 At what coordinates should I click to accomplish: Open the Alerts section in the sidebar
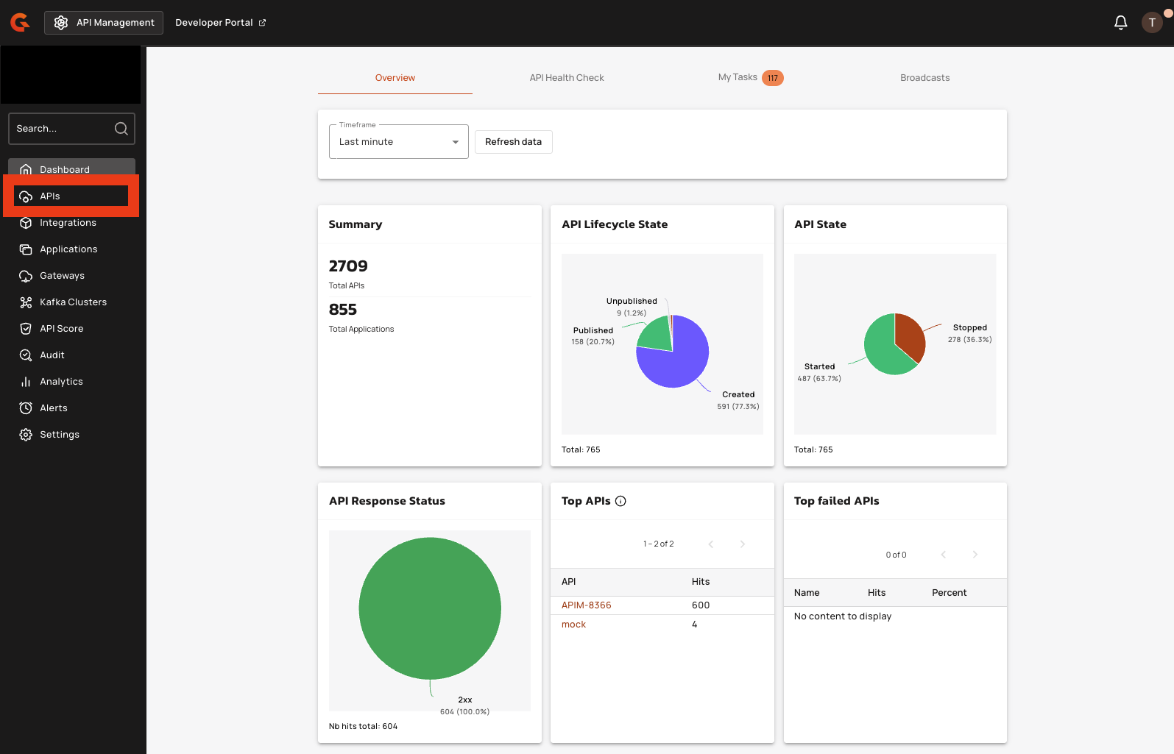pyautogui.click(x=53, y=408)
